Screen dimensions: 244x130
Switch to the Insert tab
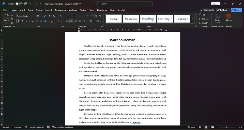(22, 10)
